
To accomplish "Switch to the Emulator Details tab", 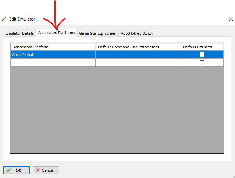I will click(x=20, y=33).
